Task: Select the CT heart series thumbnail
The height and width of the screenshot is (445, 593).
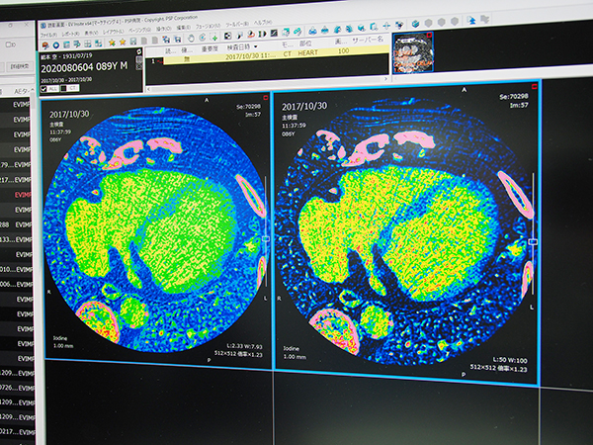Action: tap(413, 55)
